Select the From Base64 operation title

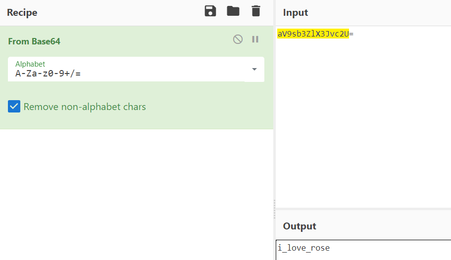[34, 41]
